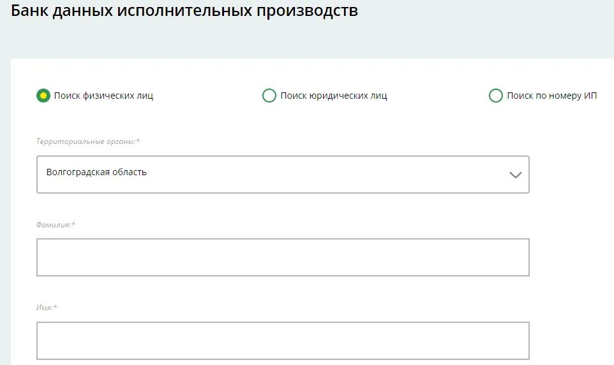Click the Поиск физических лиц label text
614x365 pixels.
[x=103, y=96]
